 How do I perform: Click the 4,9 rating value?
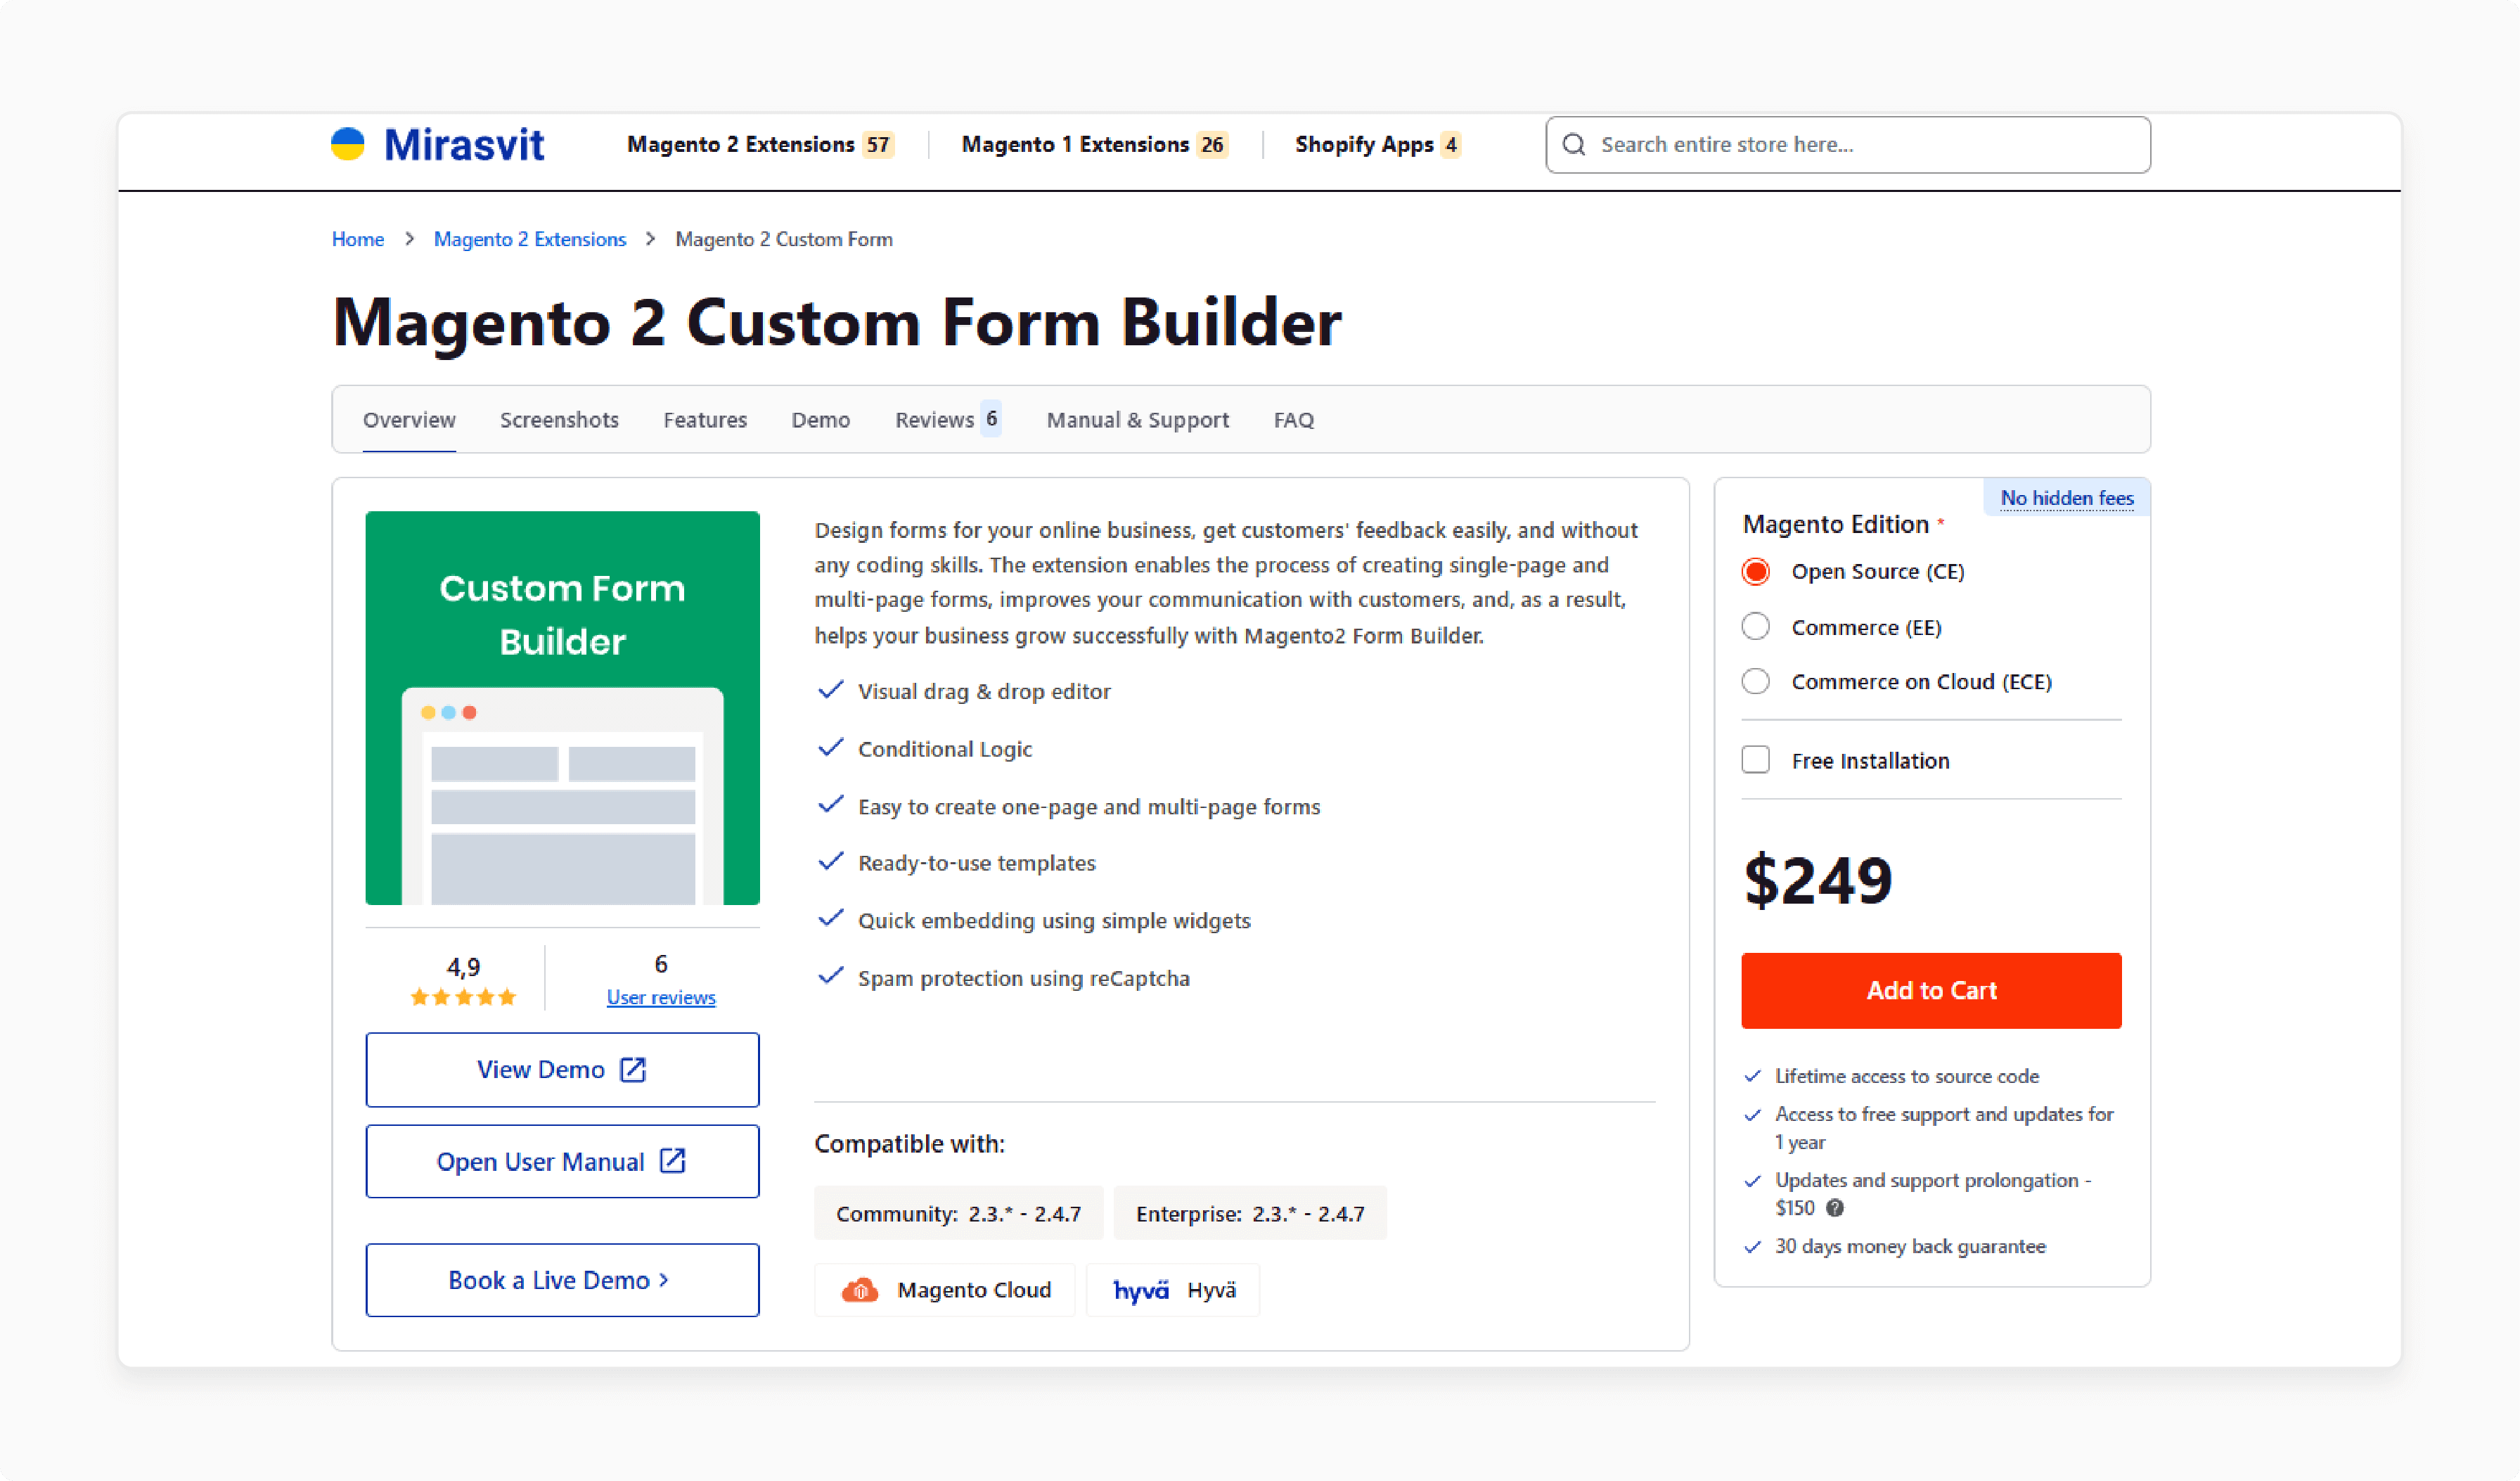(463, 967)
